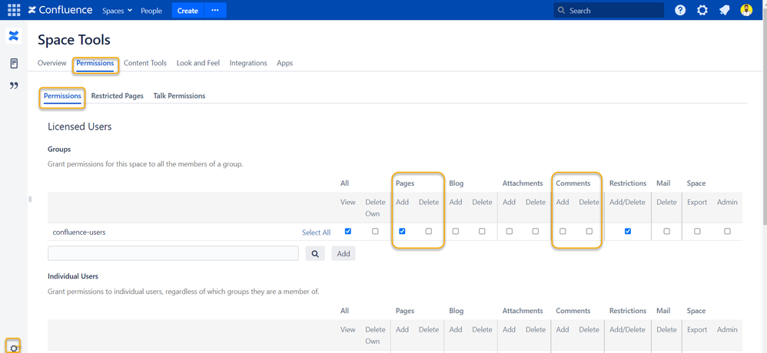767x353 pixels.
Task: Click the Licensed Users heading
Action: click(80, 127)
